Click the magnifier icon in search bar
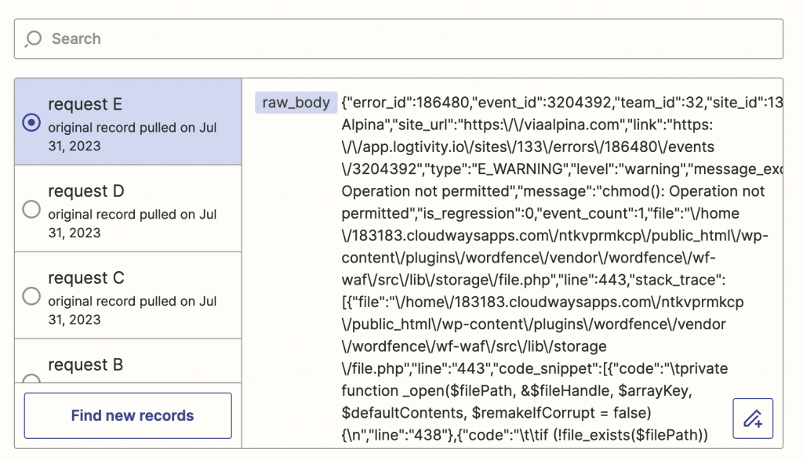The width and height of the screenshot is (803, 460). [33, 39]
